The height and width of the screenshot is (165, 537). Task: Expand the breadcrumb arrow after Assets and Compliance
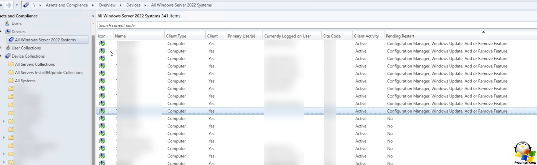pos(93,5)
